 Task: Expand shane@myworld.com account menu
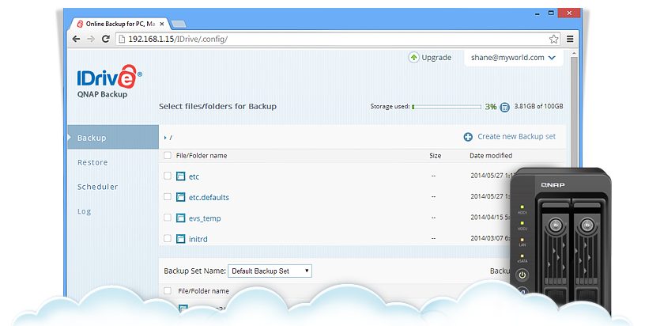click(x=513, y=58)
